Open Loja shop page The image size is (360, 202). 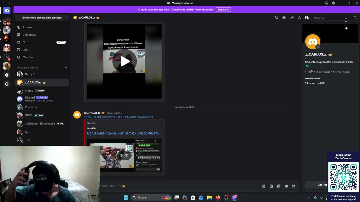pos(42,50)
